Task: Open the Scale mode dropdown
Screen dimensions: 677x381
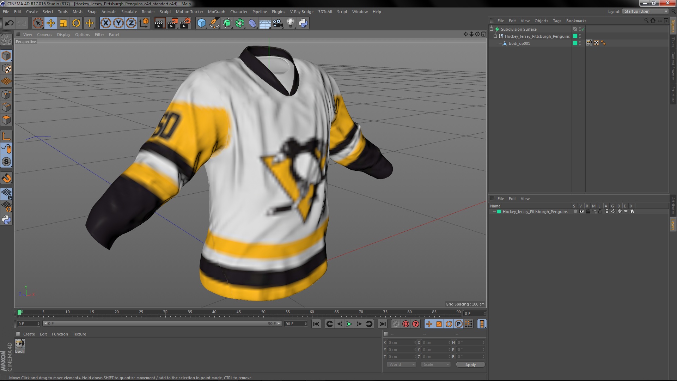Action: tap(436, 364)
